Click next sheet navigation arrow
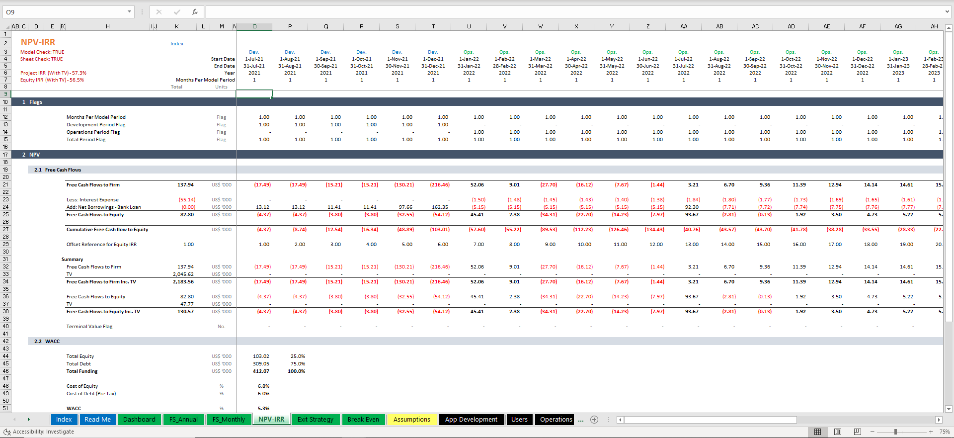This screenshot has width=954, height=438. pyautogui.click(x=28, y=420)
